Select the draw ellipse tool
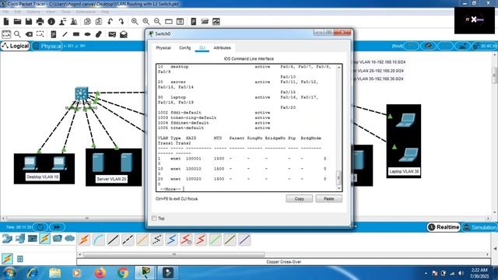 [x=87, y=34]
